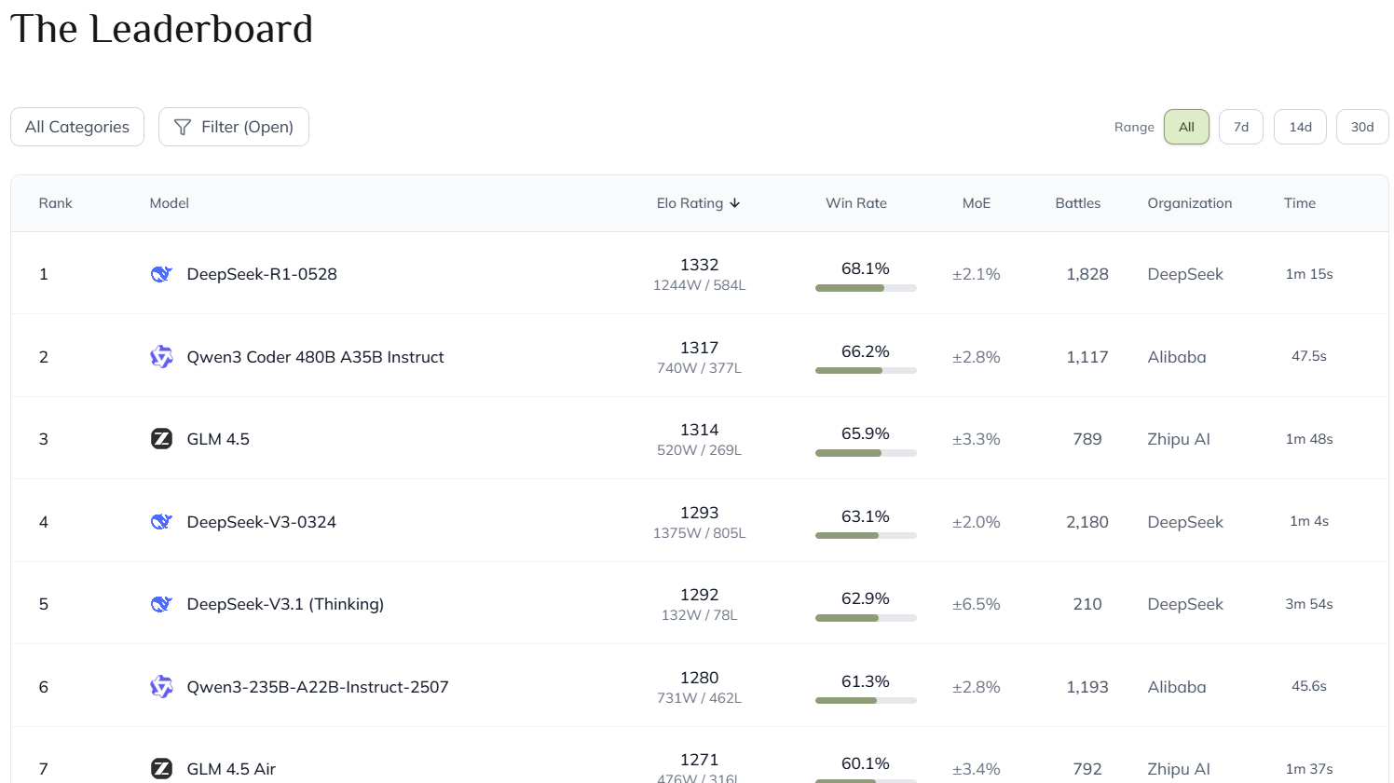Switch range to 7d
The image size is (1394, 783).
coord(1241,127)
